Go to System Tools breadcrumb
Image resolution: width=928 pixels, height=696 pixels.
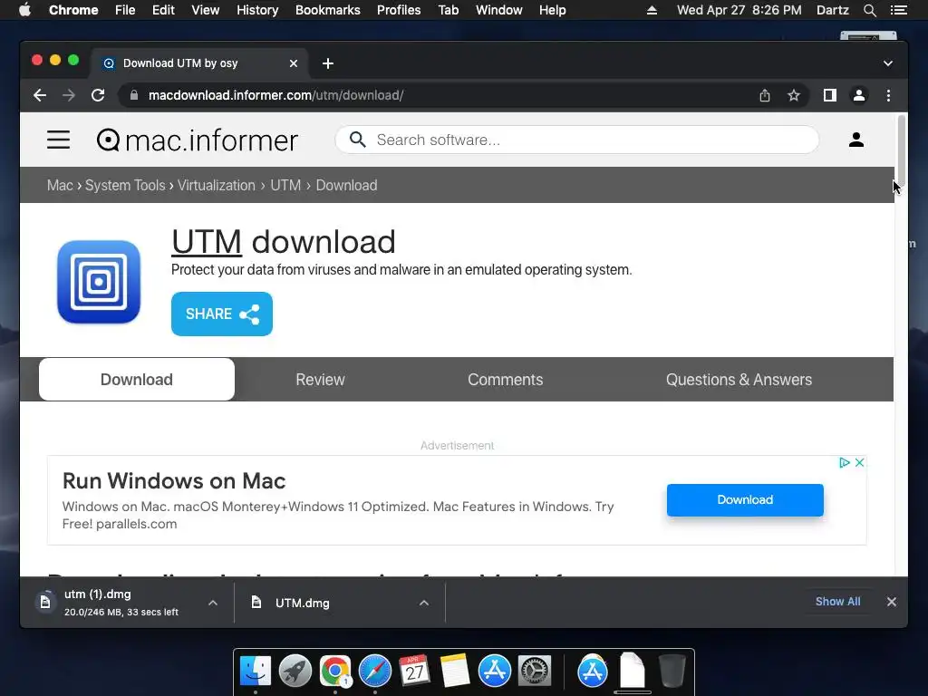coord(125,185)
